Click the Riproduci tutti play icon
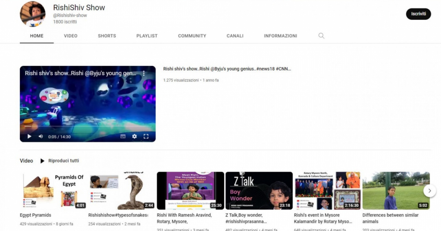The height and width of the screenshot is (231, 441). [x=43, y=161]
